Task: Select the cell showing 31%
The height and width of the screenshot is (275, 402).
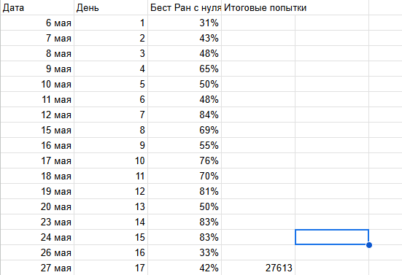Action: [185, 23]
